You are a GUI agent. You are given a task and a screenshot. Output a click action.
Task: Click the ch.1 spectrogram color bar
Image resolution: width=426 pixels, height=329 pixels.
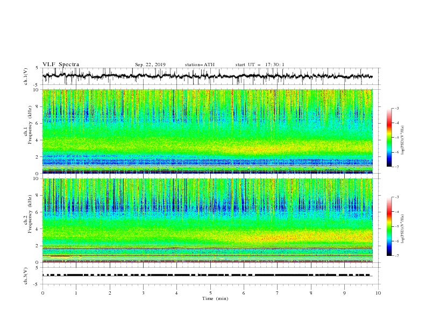click(389, 137)
